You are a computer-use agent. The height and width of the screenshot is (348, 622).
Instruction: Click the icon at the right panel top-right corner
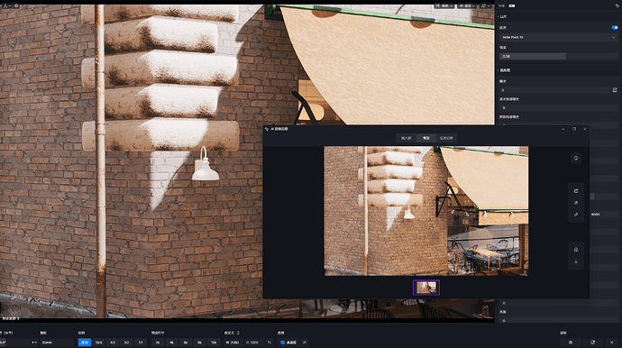pyautogui.click(x=617, y=6)
